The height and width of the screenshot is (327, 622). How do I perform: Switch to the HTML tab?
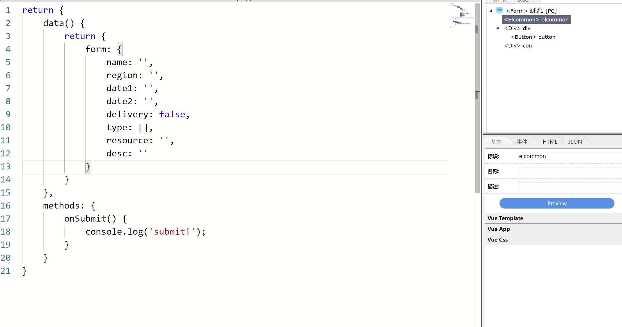pyautogui.click(x=550, y=142)
